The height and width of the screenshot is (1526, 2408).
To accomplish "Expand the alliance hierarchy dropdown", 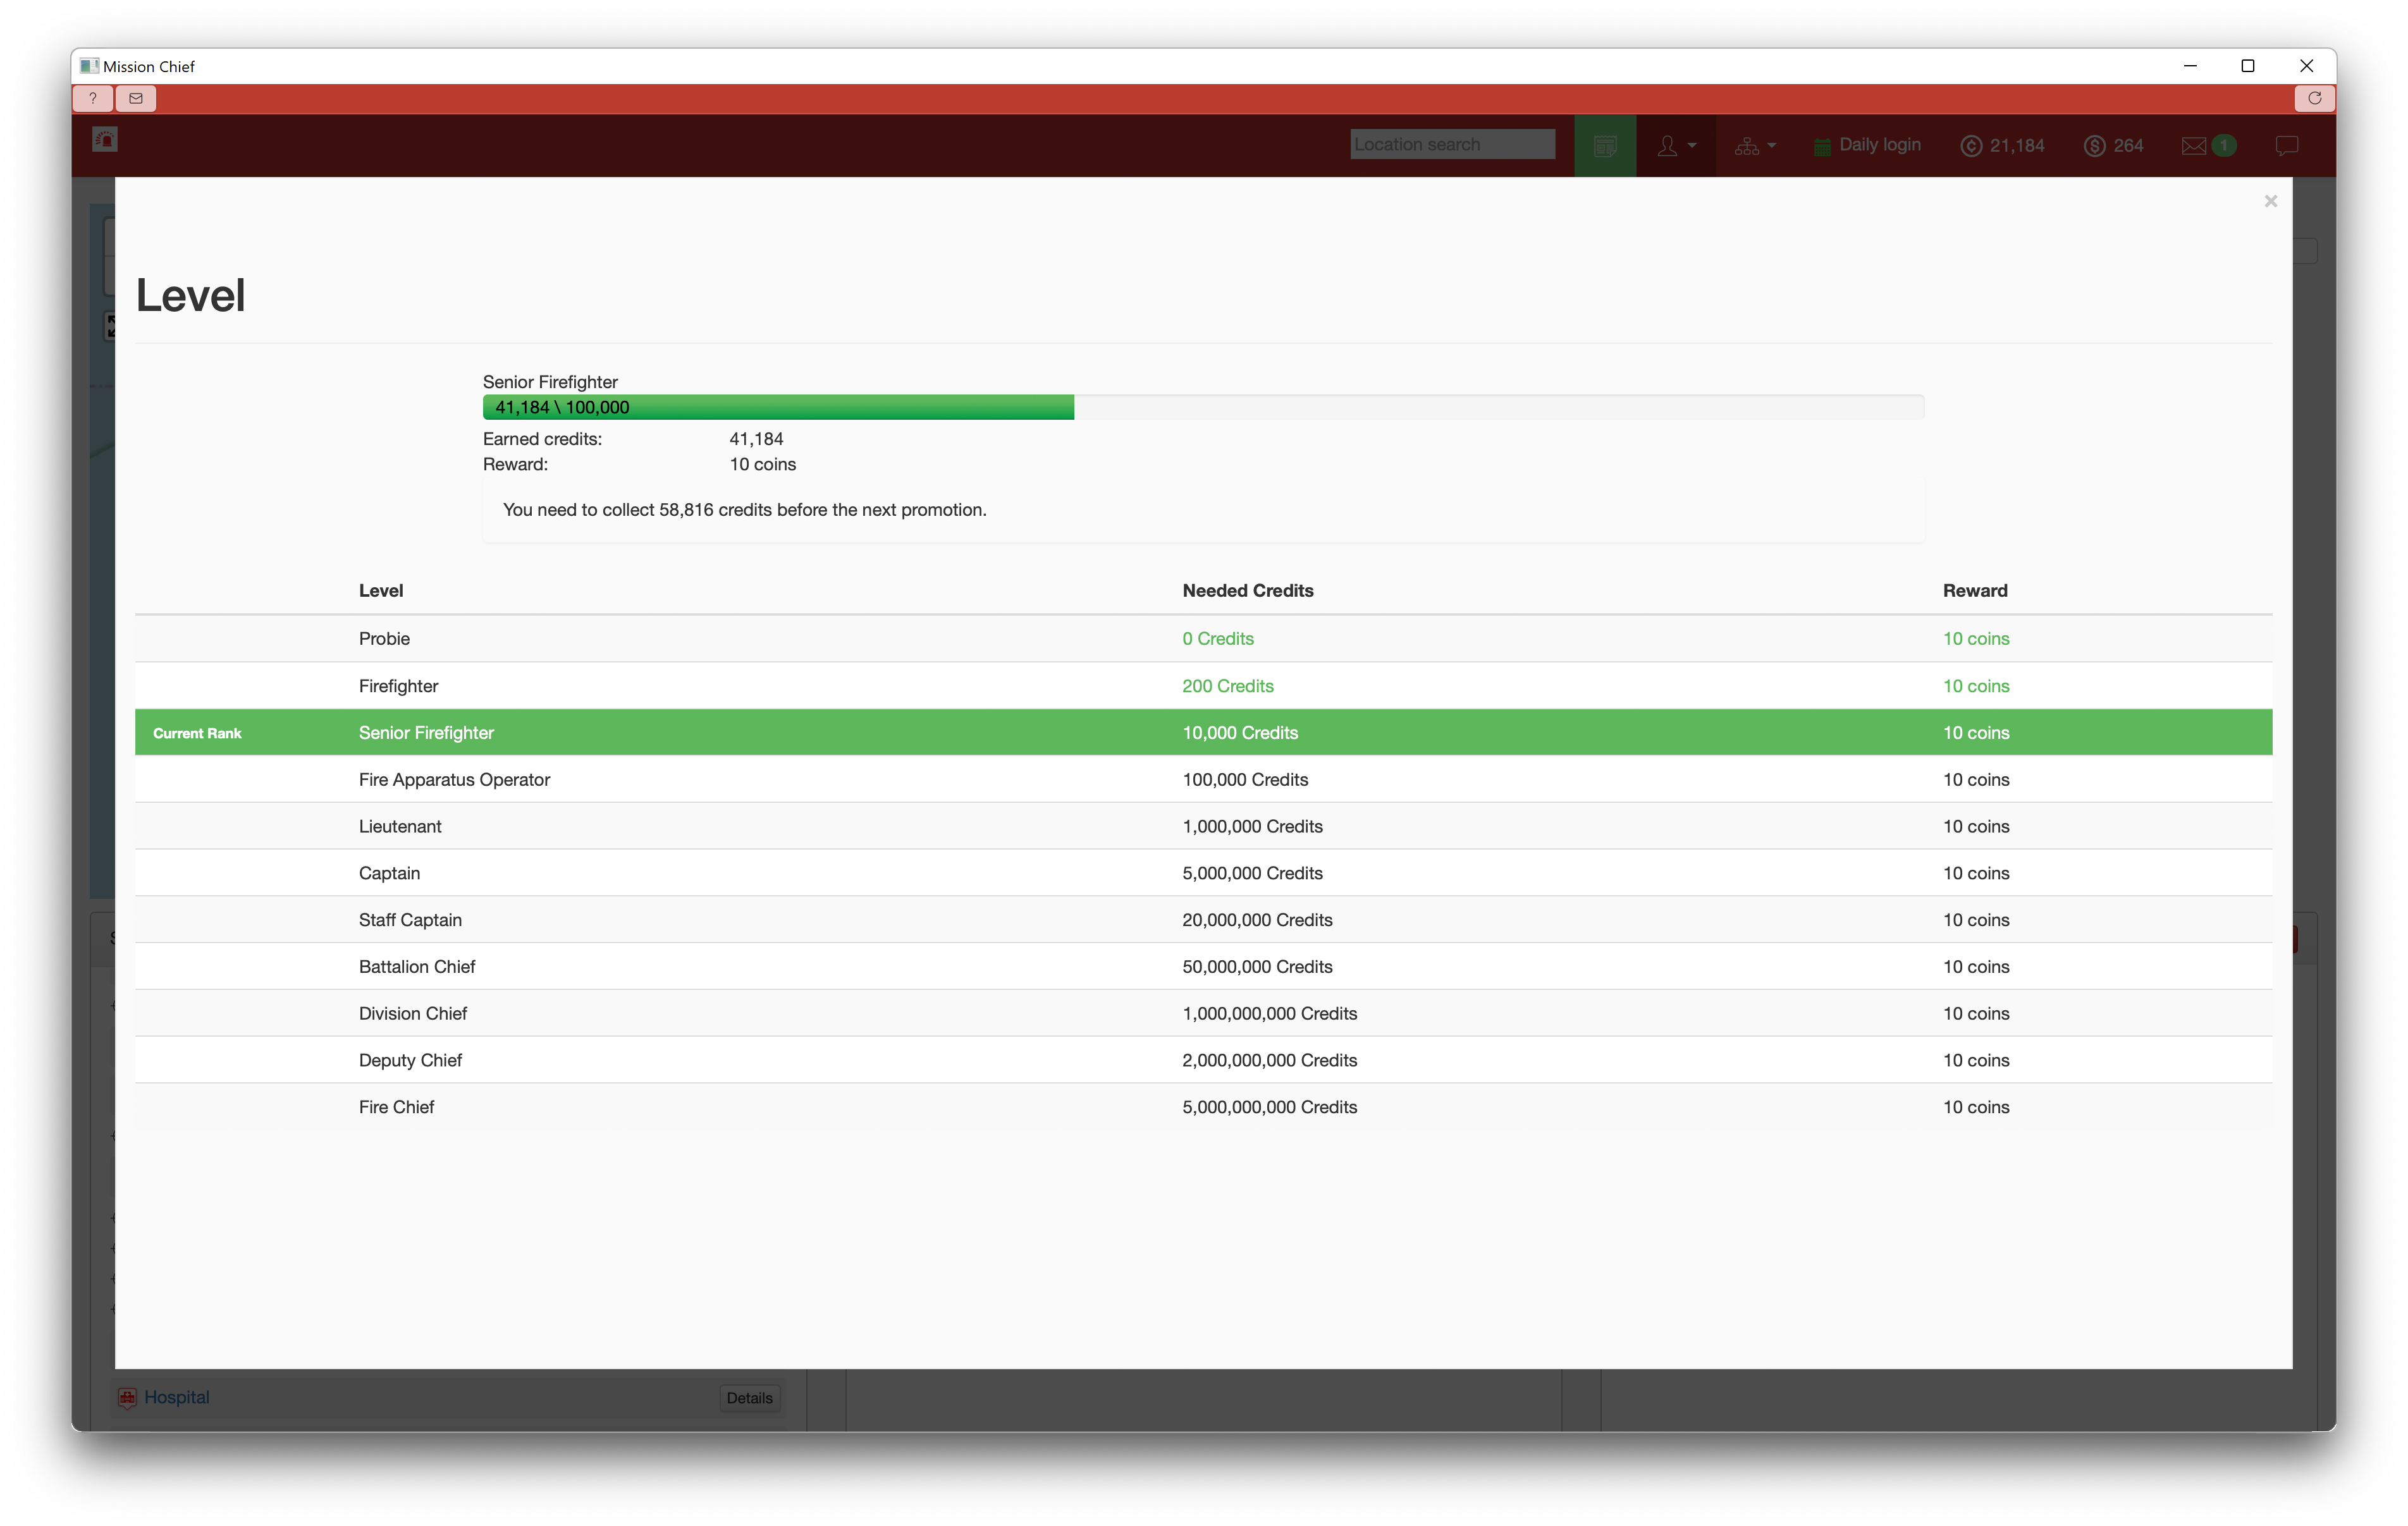I will coord(1755,146).
